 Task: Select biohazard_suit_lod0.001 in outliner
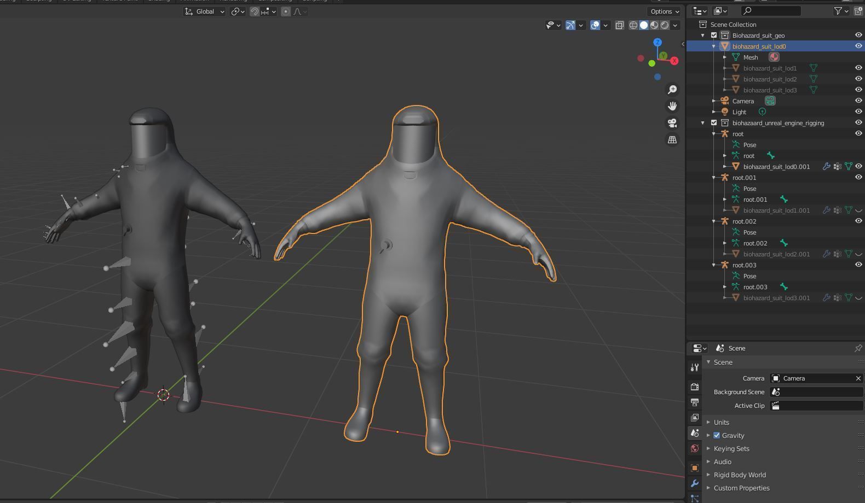click(x=776, y=166)
